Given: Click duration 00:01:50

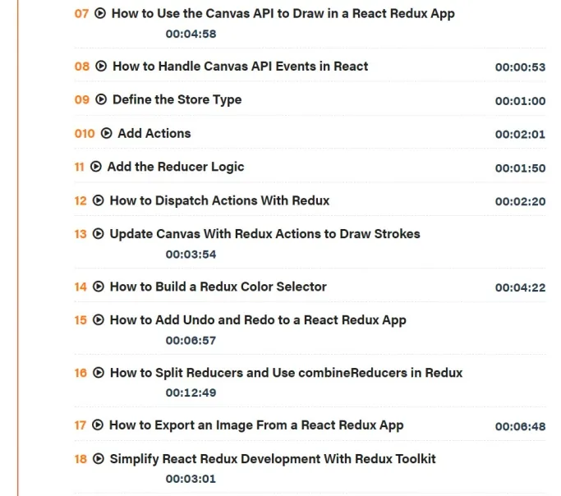Looking at the screenshot, I should [x=520, y=168].
